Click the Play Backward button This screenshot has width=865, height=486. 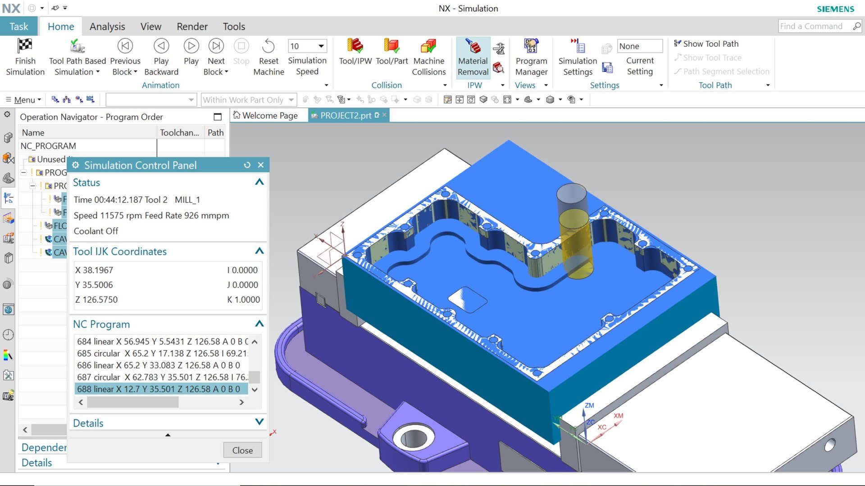click(x=161, y=46)
